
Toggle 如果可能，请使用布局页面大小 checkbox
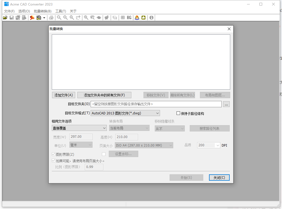[x=53, y=161]
